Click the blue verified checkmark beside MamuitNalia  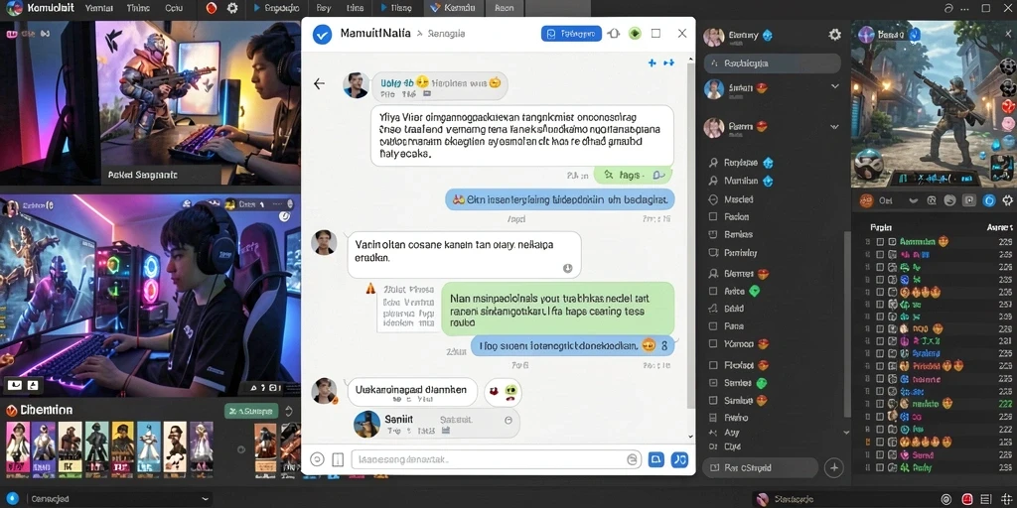pyautogui.click(x=323, y=34)
